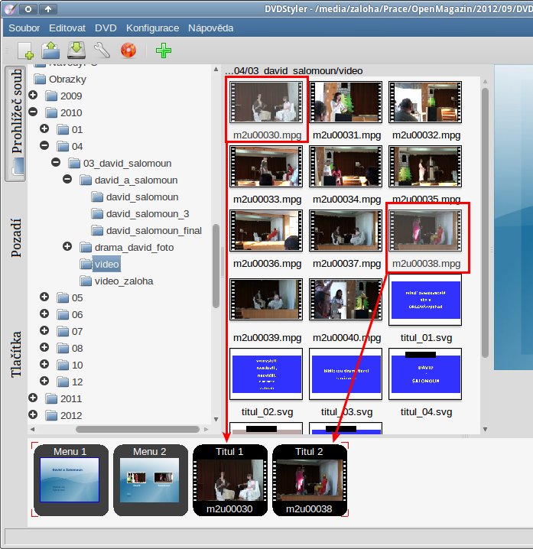Open DVD options with the wrench icon
The height and width of the screenshot is (549, 533).
click(102, 51)
